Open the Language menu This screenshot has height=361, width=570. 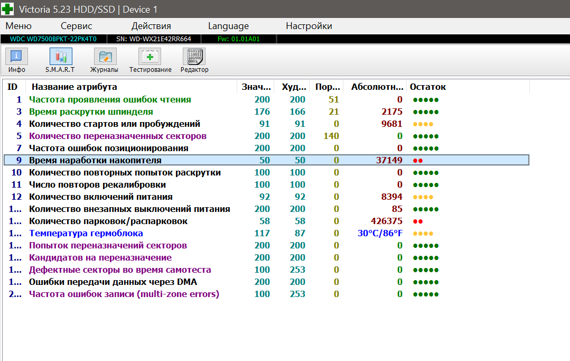228,26
